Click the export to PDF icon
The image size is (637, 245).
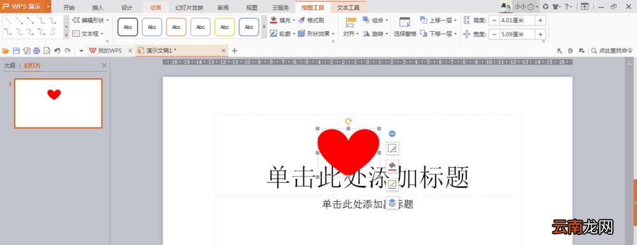point(27,51)
